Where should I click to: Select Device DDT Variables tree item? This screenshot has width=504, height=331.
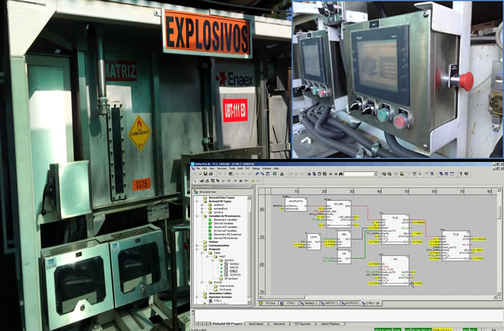pos(225,227)
